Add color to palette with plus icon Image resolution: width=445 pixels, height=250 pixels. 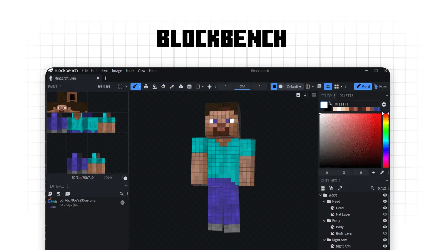(x=373, y=173)
